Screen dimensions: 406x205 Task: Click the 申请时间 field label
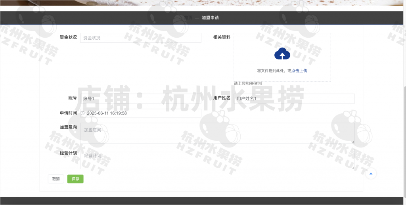tap(68, 113)
